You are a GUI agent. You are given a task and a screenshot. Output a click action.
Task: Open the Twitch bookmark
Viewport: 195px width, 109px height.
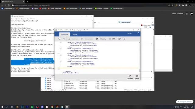coord(35,8)
